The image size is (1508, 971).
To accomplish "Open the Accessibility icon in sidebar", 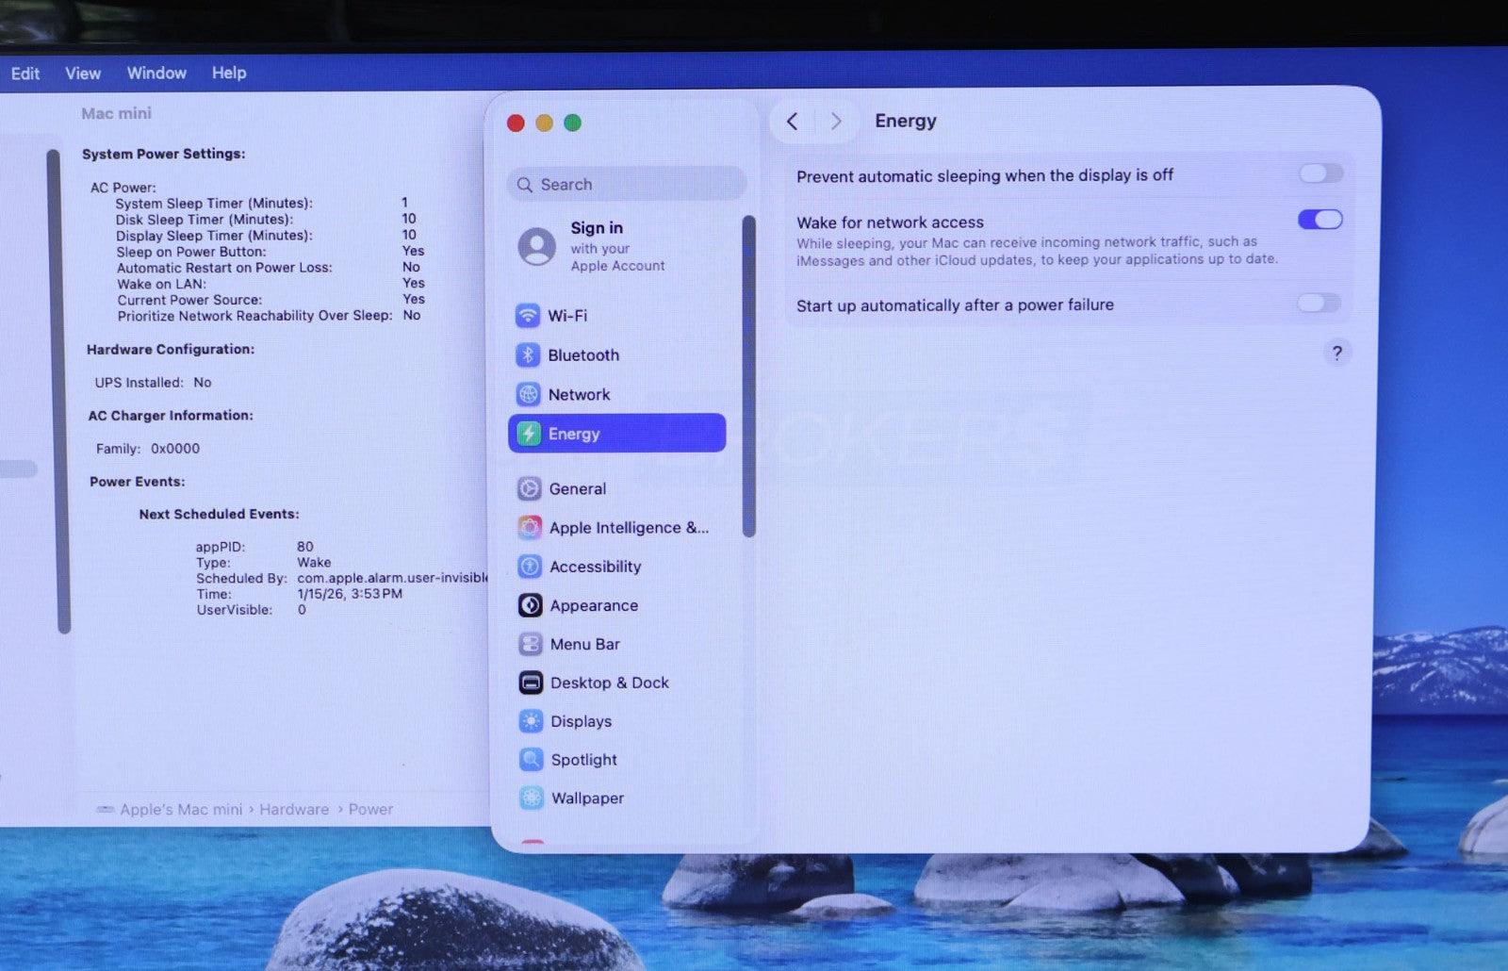I will tap(530, 567).
